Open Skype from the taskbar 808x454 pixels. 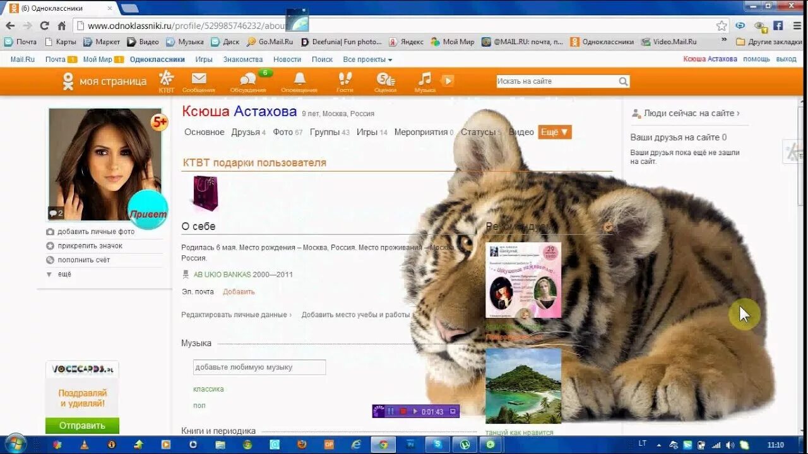coord(437,445)
